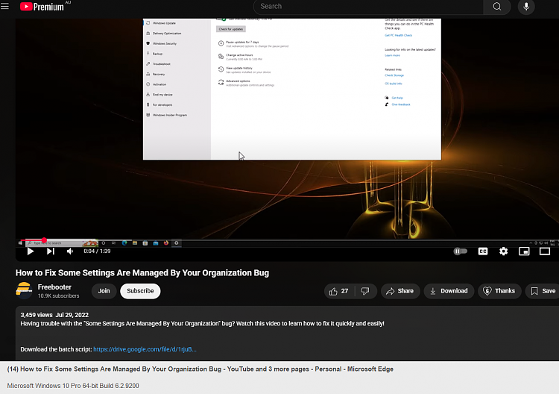The image size is (559, 394).
Task: Click File Explorer icon in video taskbar
Action: coord(135,243)
